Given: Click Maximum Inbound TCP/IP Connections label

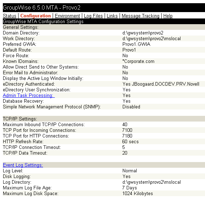Looking at the screenshot, I should (44, 125).
